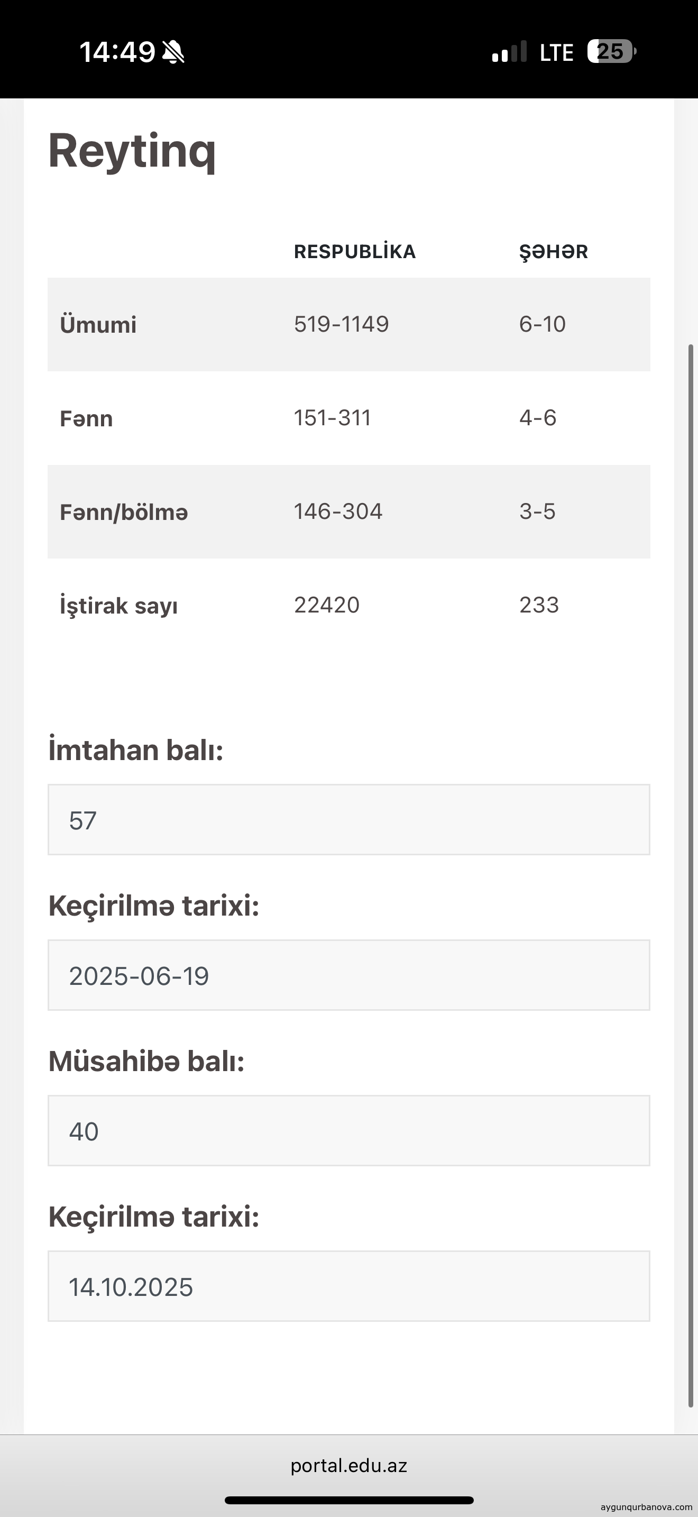Click the İmtahan balı field showing 57
The image size is (698, 1517).
[348, 820]
